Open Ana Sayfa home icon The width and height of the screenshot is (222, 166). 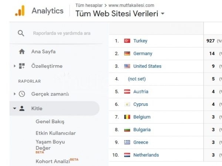click(x=22, y=52)
